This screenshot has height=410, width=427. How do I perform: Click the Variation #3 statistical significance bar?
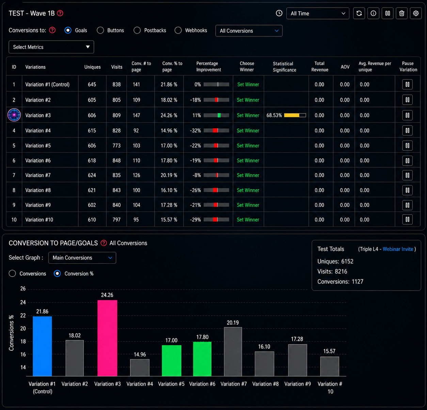pyautogui.click(x=295, y=115)
